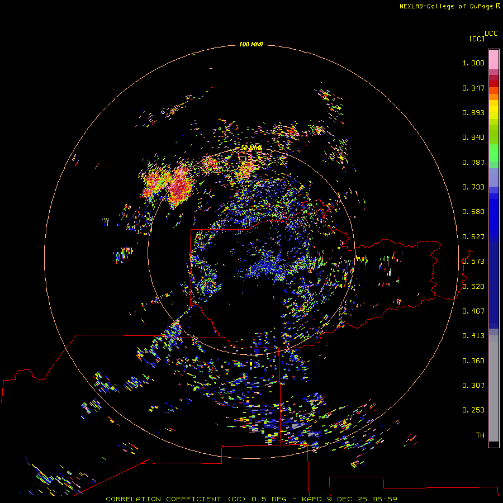
Task: Pick the gray color bar segment
Action: point(493,388)
